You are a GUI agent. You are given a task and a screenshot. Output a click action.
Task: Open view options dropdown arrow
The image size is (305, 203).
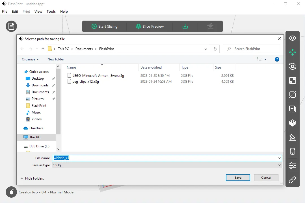pos(265,59)
